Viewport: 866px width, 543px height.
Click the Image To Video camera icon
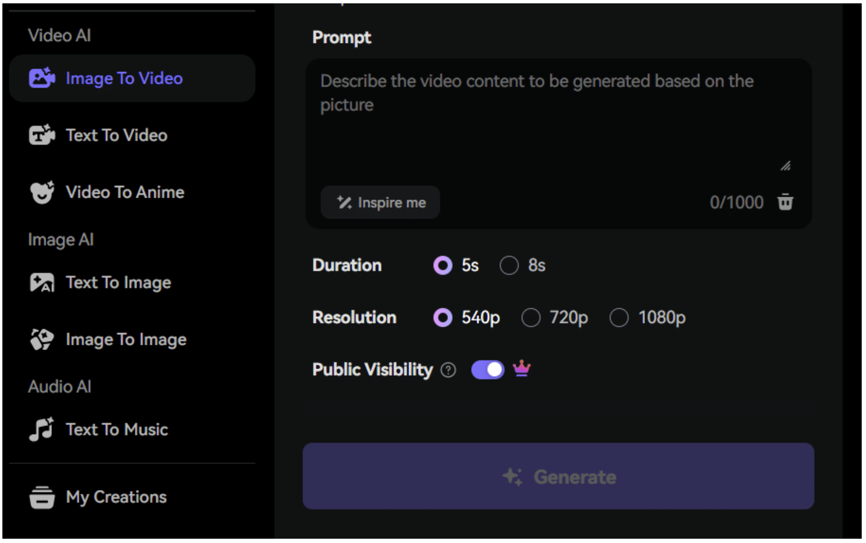click(42, 78)
